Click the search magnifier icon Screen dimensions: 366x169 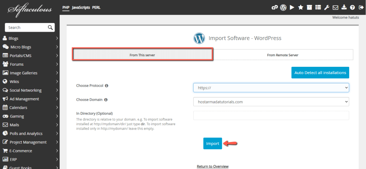[50, 27]
